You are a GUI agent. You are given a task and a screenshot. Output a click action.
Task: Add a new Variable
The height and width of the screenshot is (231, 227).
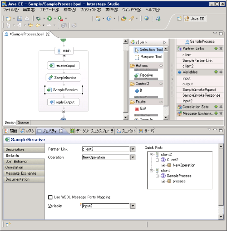[x=216, y=72]
